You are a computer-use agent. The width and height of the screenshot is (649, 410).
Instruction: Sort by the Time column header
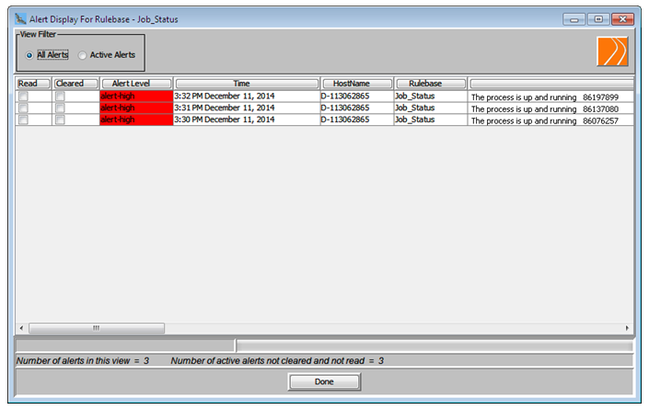click(x=247, y=84)
